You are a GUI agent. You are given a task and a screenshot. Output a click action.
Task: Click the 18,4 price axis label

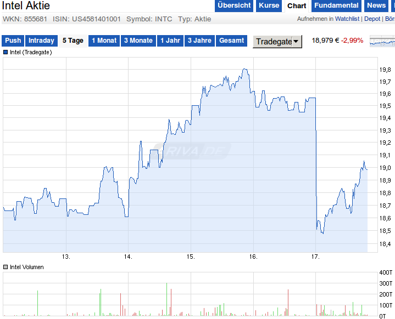[385, 243]
